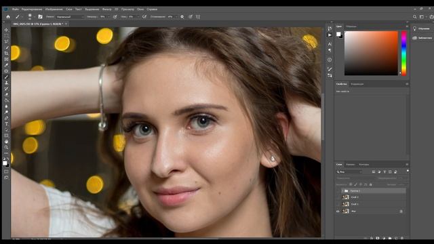Switch to the Каналы tab
Screen dimensions: 434x244
(351, 164)
